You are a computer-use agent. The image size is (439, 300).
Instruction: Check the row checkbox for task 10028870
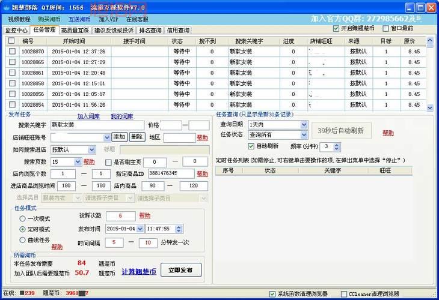coord(11,52)
